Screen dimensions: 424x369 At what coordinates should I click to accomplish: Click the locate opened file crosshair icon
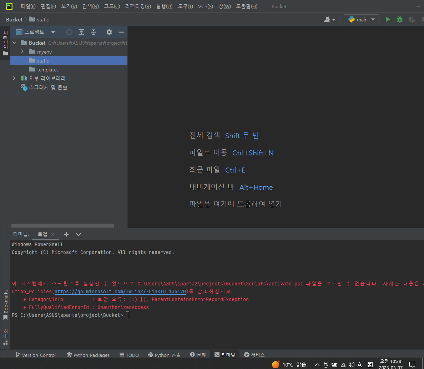coord(69,32)
